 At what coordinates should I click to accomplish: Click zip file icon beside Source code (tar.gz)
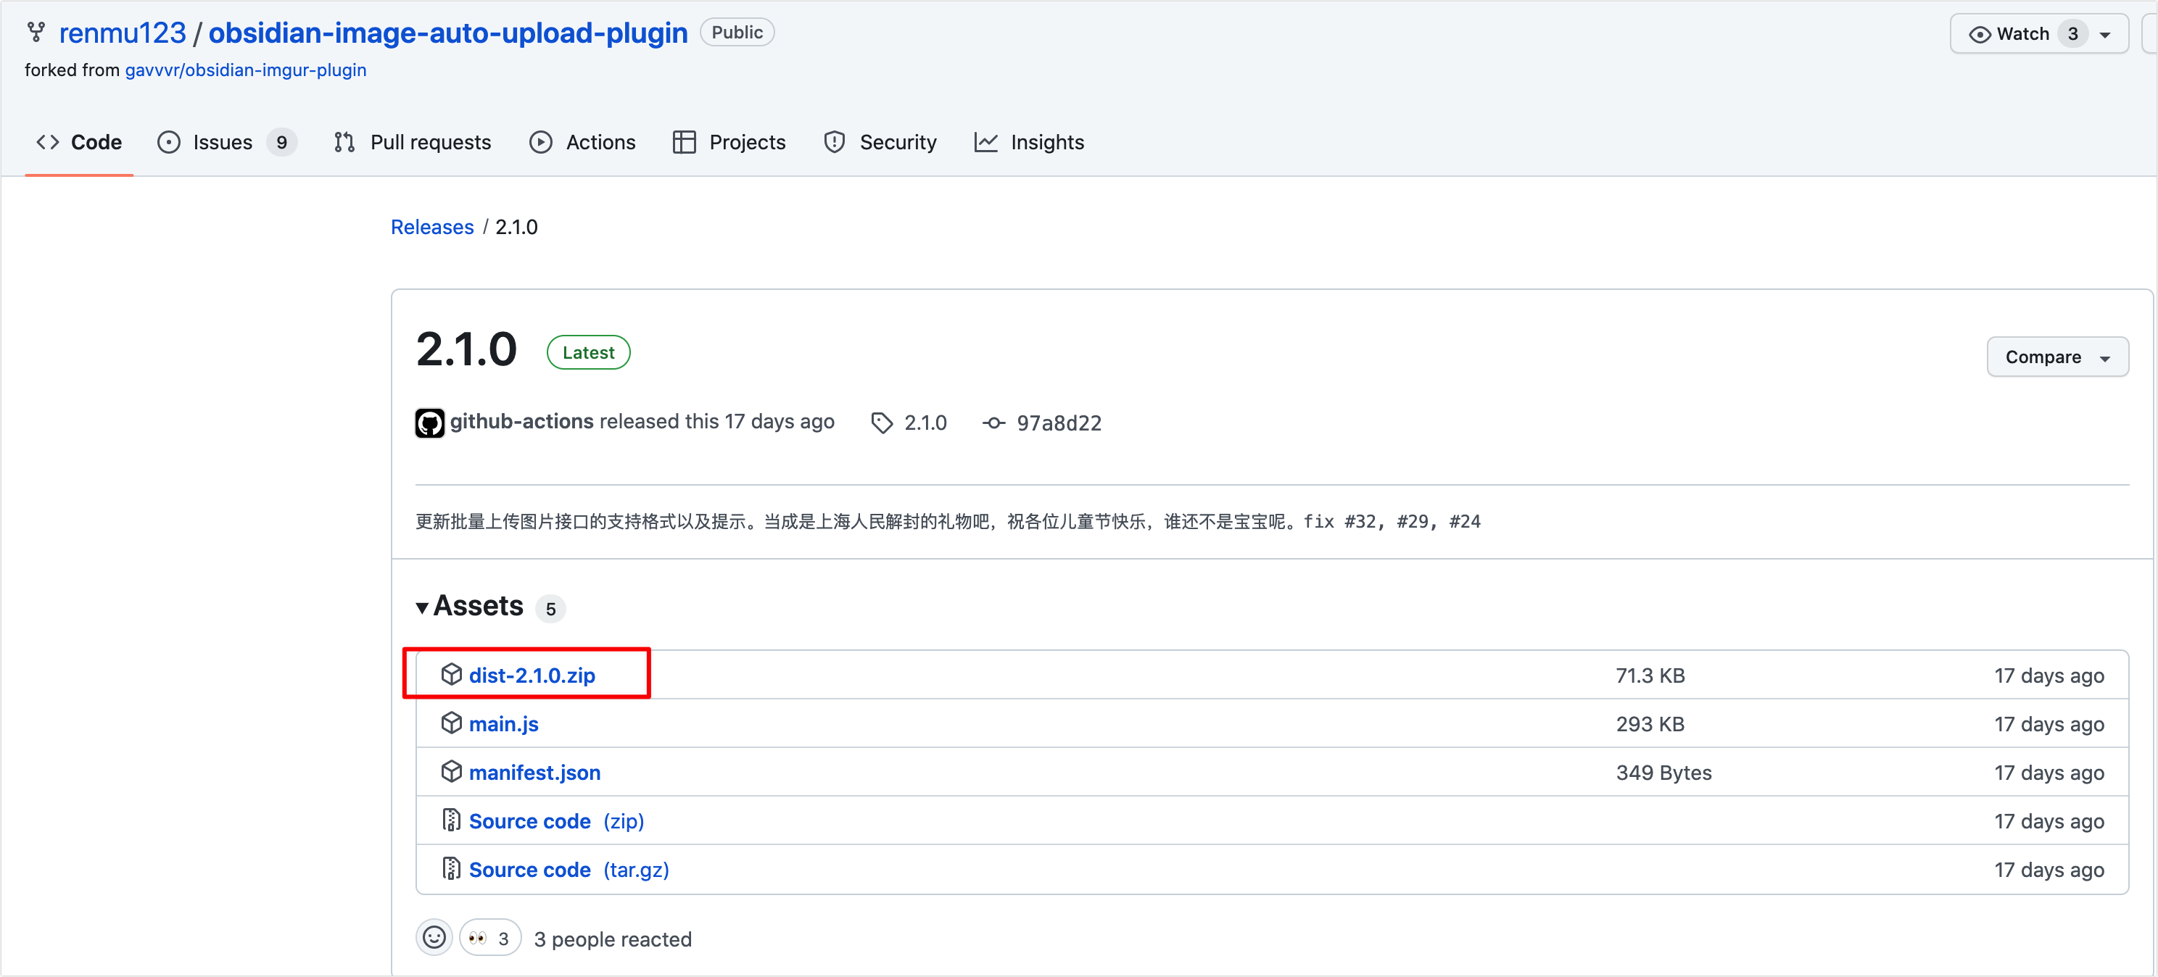click(452, 868)
